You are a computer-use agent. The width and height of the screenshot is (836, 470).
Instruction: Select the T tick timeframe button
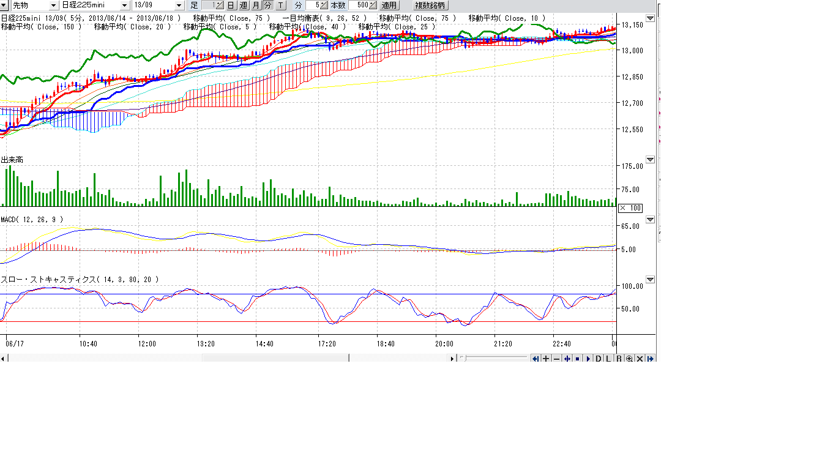point(280,5)
